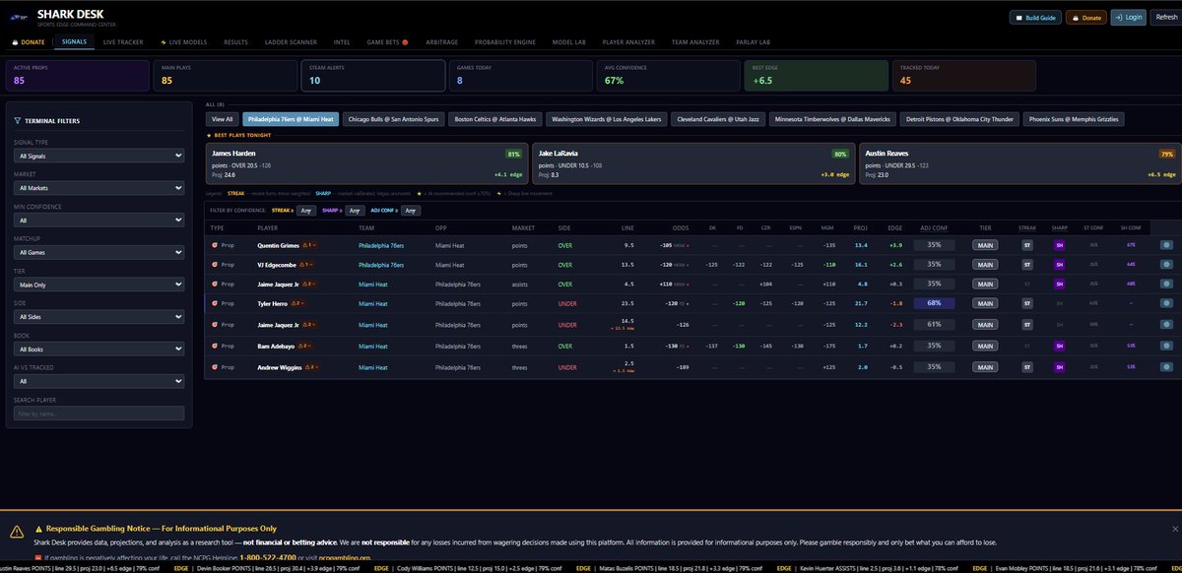
Task: Click the SH sharp badge in Andrew Wiggins row
Action: tap(1060, 367)
